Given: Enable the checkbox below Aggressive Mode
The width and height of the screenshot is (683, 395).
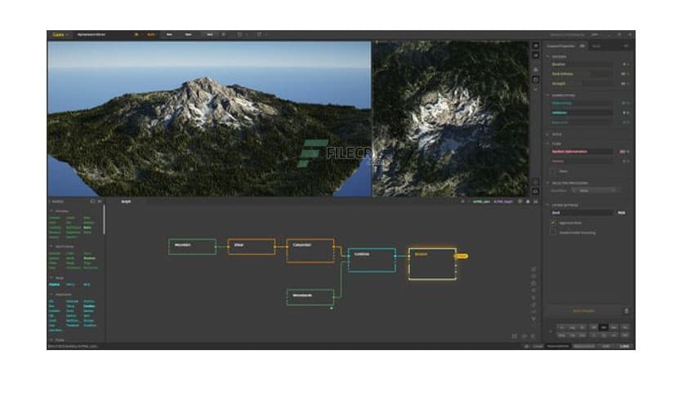Looking at the screenshot, I should click(x=553, y=232).
